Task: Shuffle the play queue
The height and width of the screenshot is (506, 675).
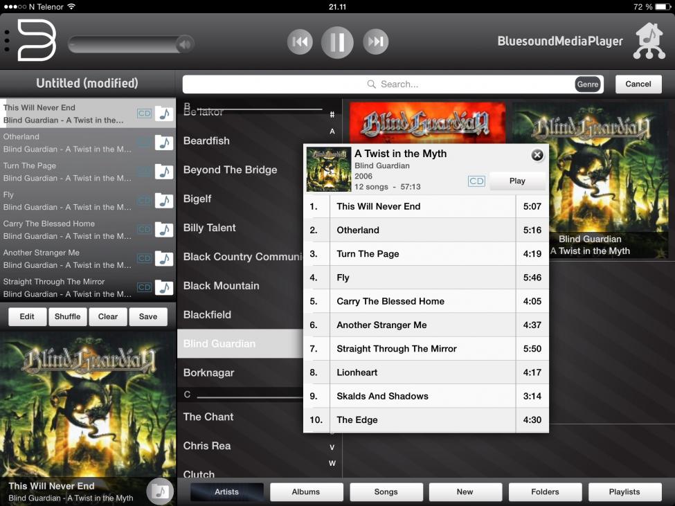Action: point(68,316)
